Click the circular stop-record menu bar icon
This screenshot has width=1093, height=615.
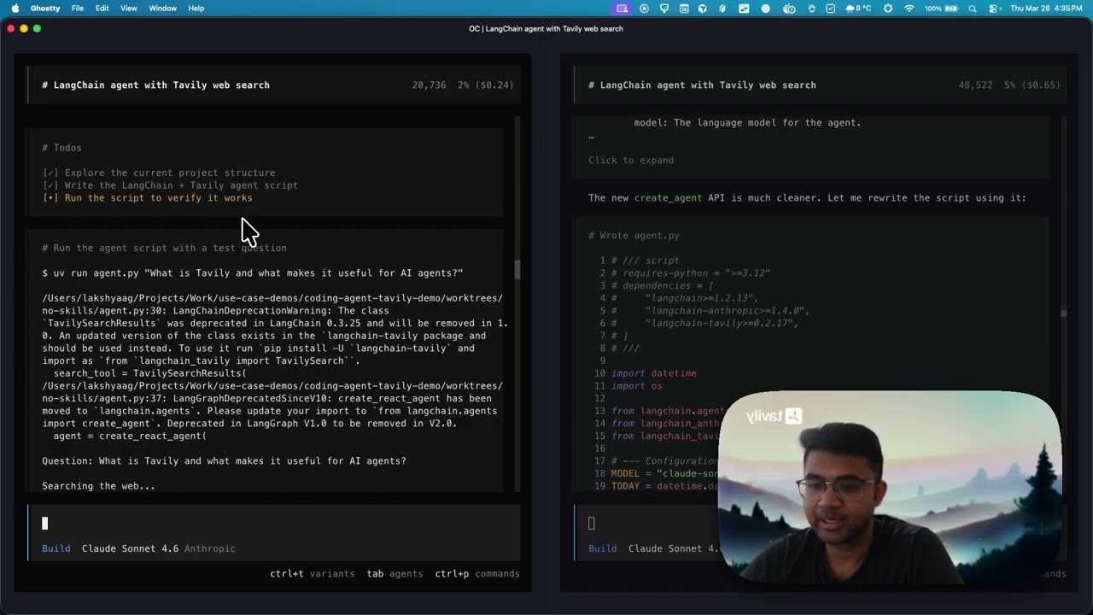(x=644, y=9)
